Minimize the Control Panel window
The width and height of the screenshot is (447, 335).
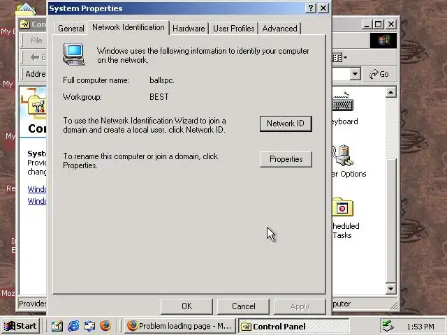pos(367,24)
